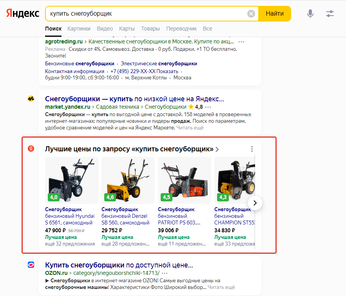
Task: Open Электрические снегоуборщики sitelink
Action: click(x=159, y=64)
